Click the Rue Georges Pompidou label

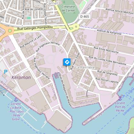[x=35, y=28]
